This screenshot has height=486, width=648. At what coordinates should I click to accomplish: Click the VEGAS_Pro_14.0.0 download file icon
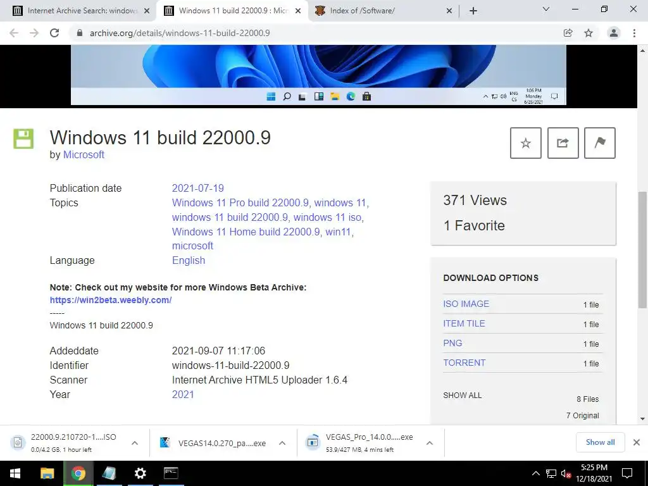click(313, 442)
